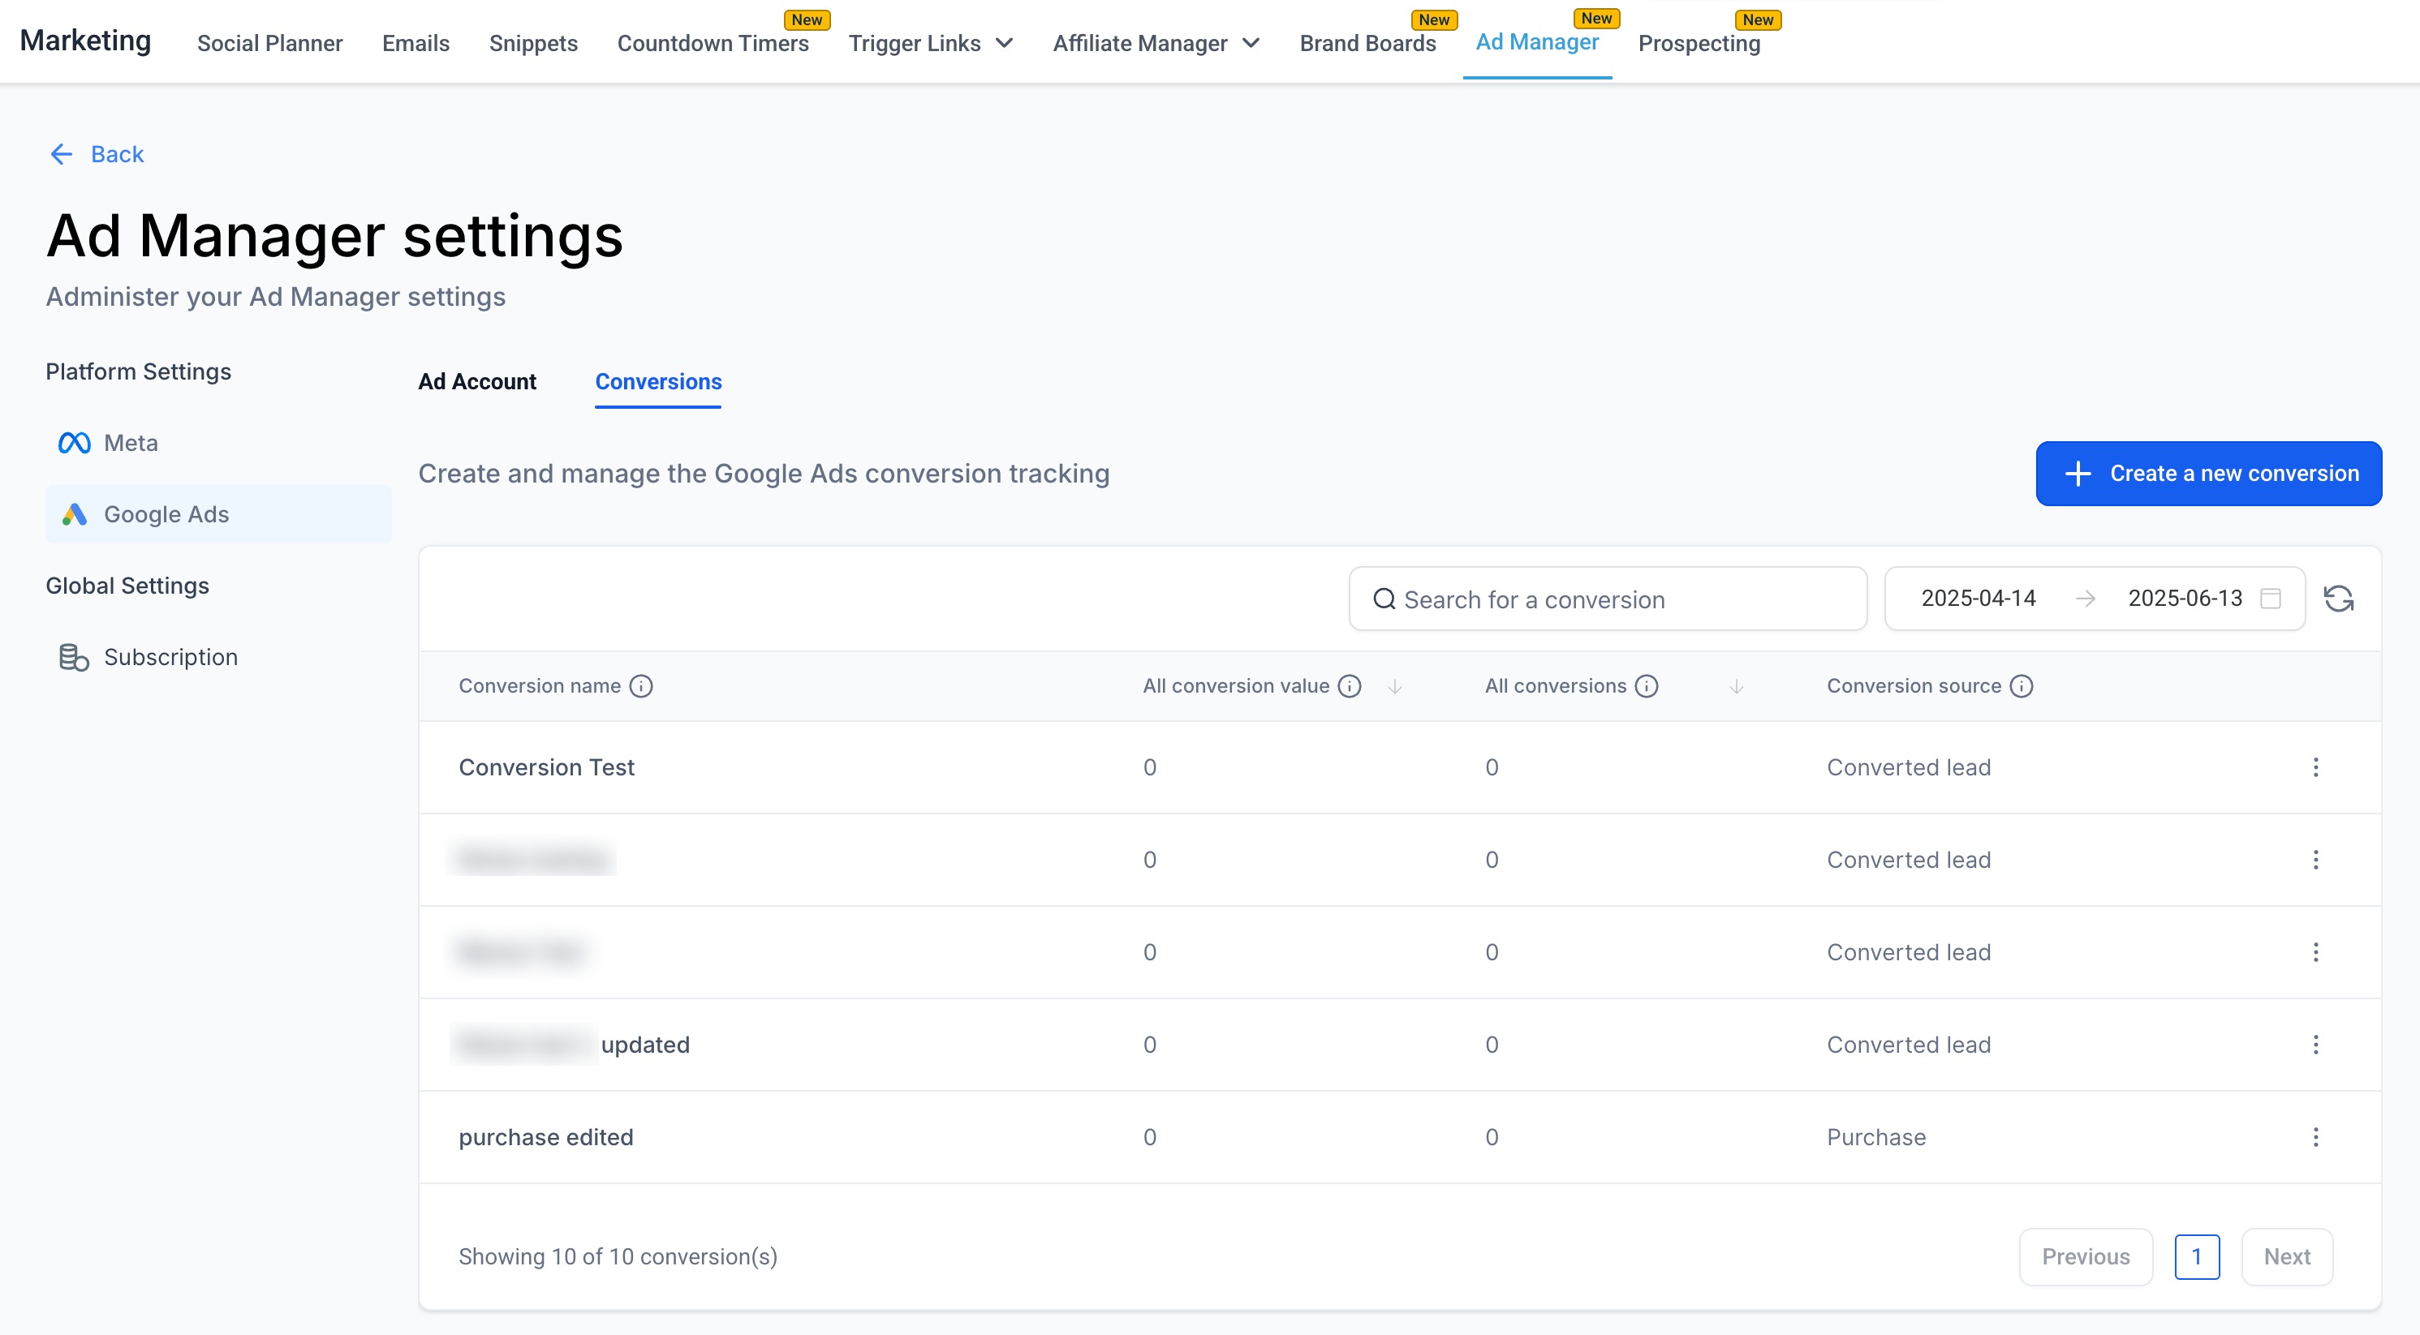2420x1335 pixels.
Task: Click Create a new conversion button
Action: coord(2207,473)
